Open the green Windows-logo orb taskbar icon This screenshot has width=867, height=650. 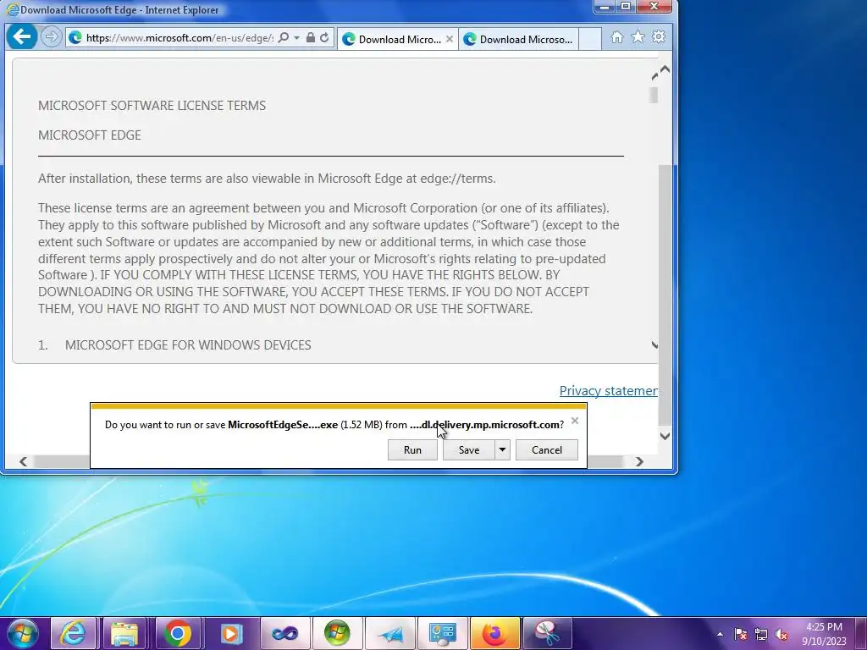336,633
